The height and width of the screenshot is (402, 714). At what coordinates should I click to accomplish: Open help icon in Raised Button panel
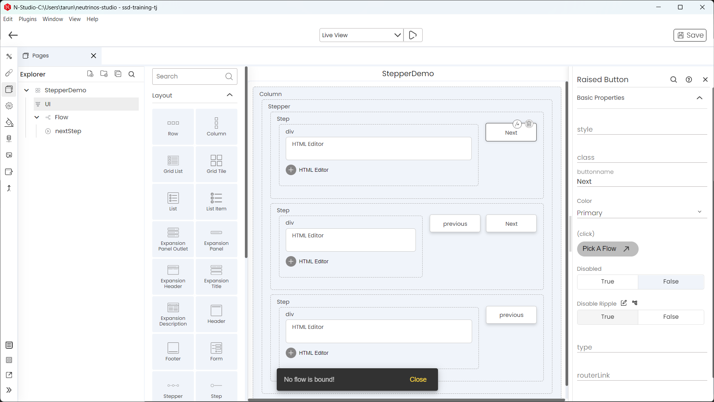[689, 79]
